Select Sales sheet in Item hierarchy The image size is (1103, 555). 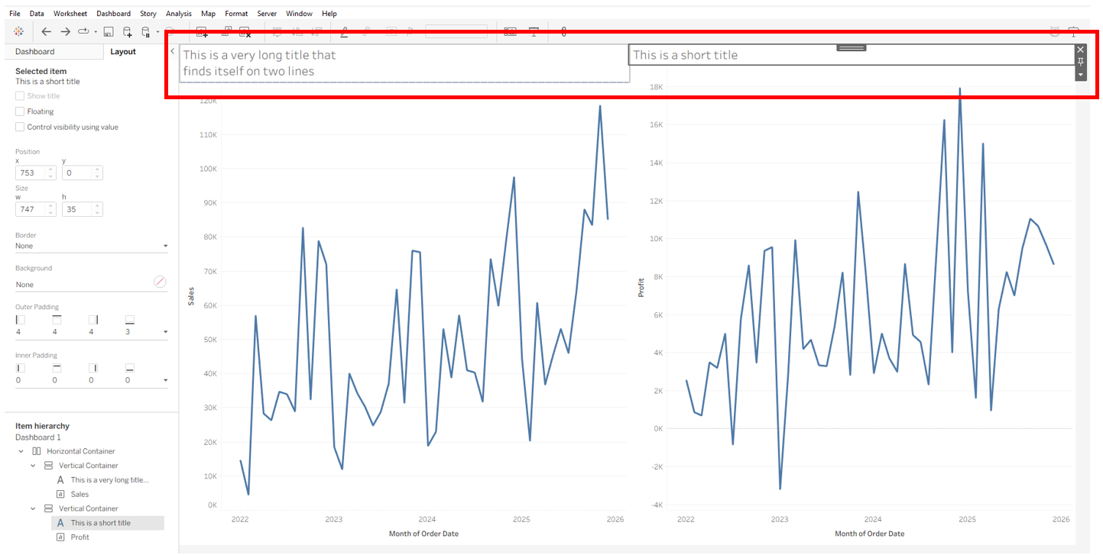pos(79,495)
